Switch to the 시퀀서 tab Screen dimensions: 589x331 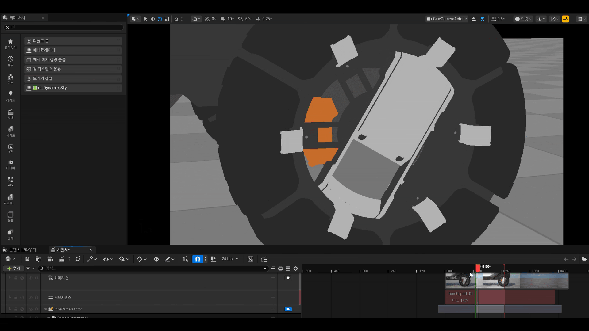[x=64, y=250]
